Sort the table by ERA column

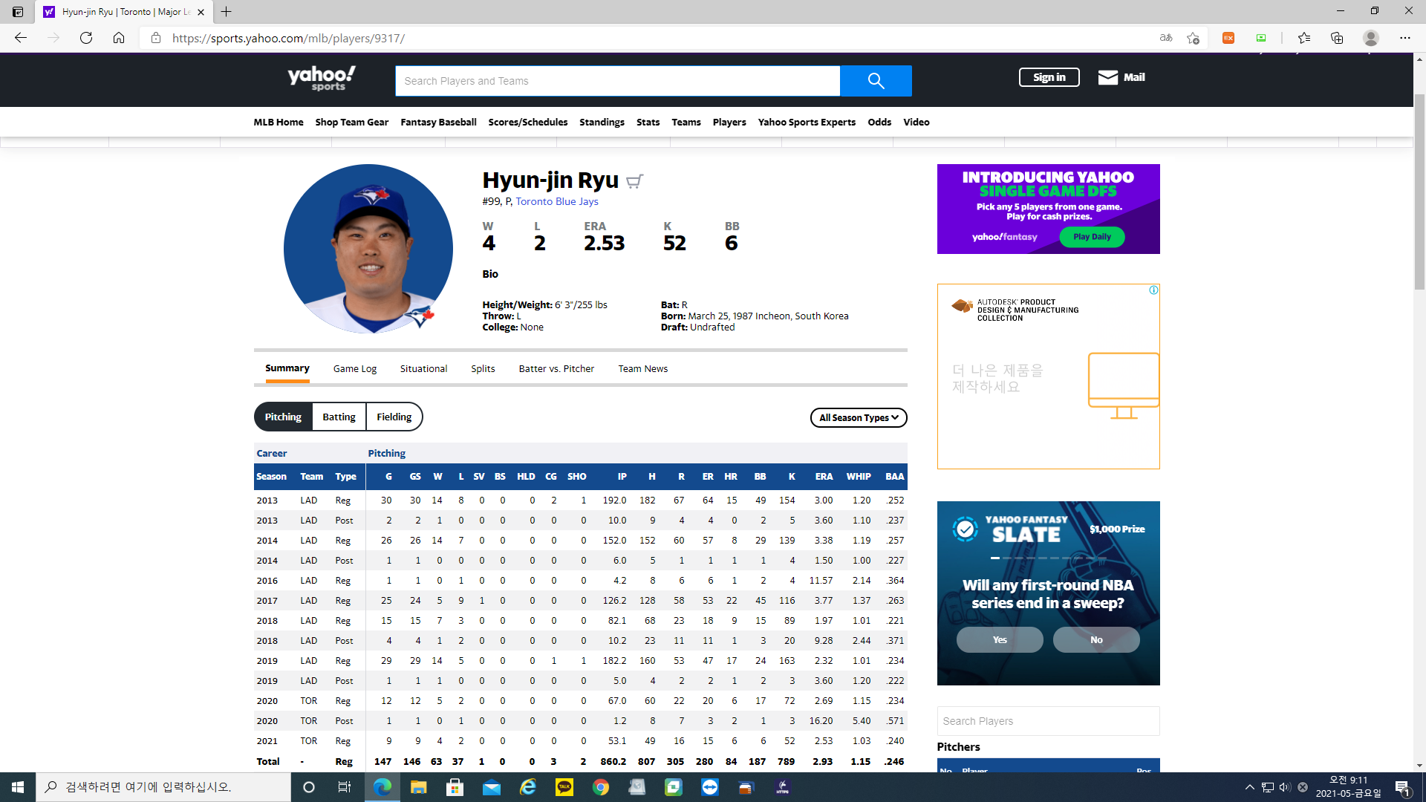point(824,477)
